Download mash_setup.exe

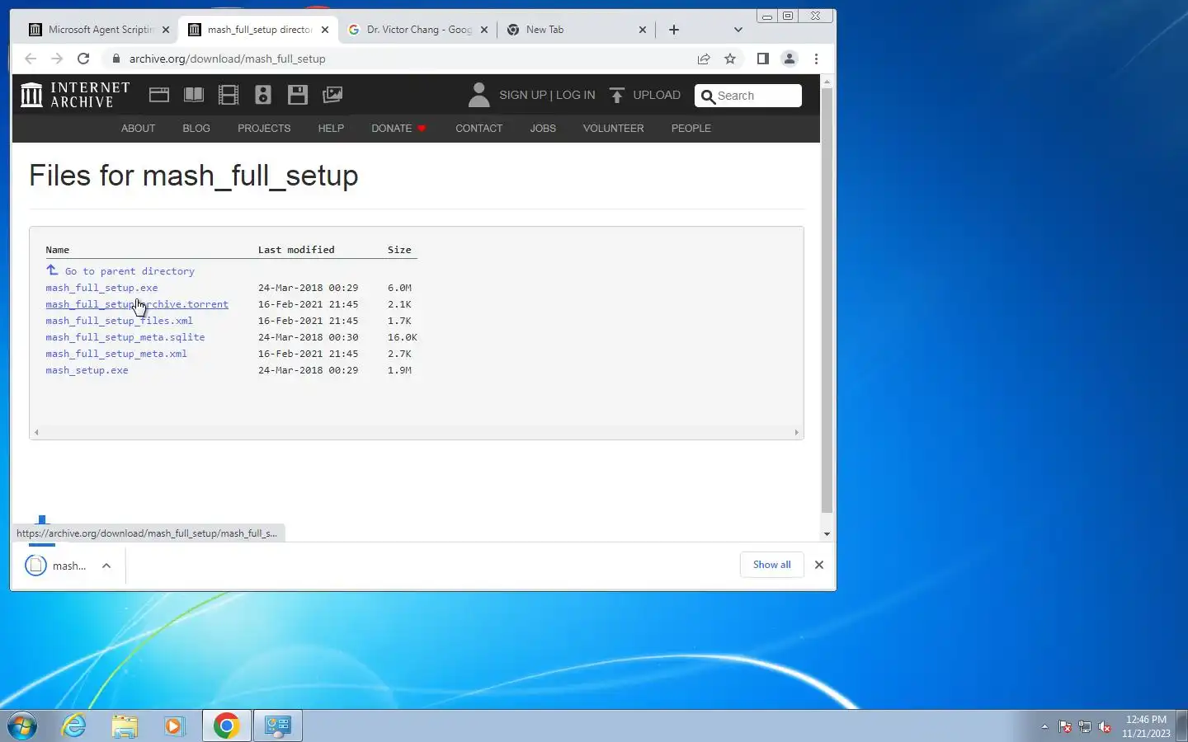click(87, 370)
